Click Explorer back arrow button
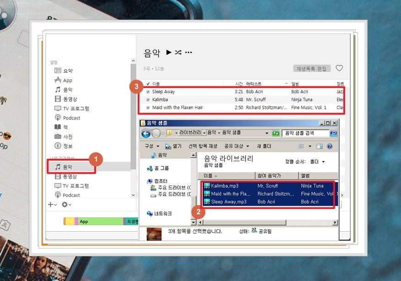This screenshot has height=281, width=401. click(x=146, y=133)
